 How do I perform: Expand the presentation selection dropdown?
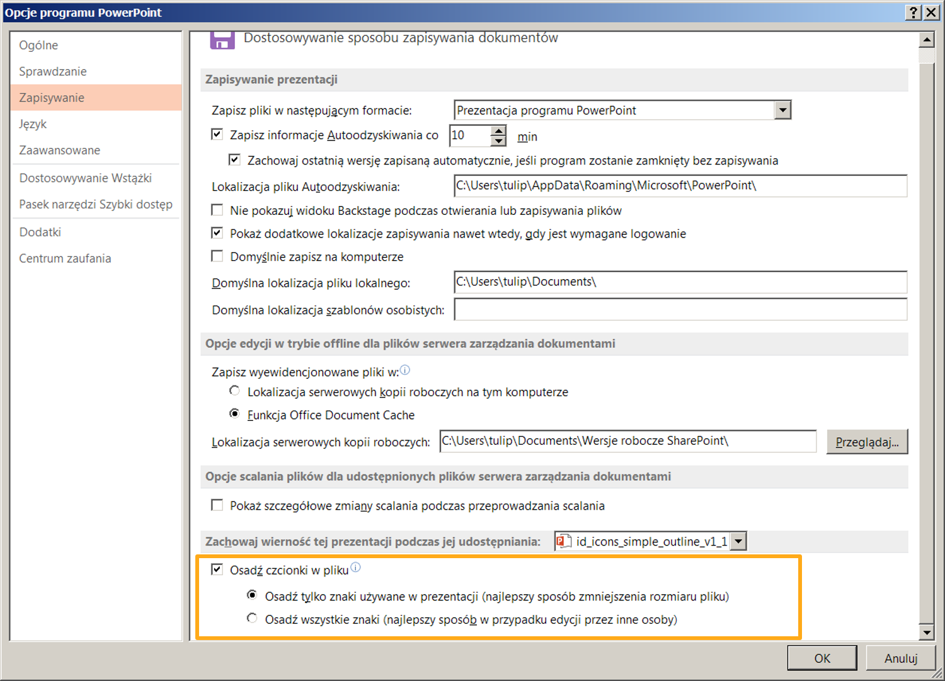[738, 541]
